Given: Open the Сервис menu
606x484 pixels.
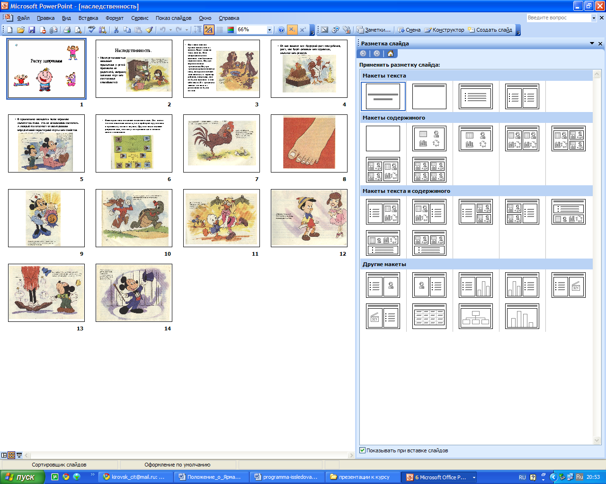Looking at the screenshot, I should click(140, 18).
